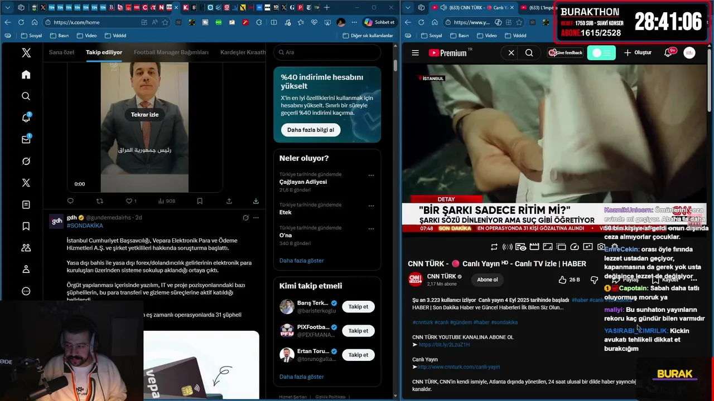
Task: Show more trends via Daha fazla göster
Action: point(301,261)
